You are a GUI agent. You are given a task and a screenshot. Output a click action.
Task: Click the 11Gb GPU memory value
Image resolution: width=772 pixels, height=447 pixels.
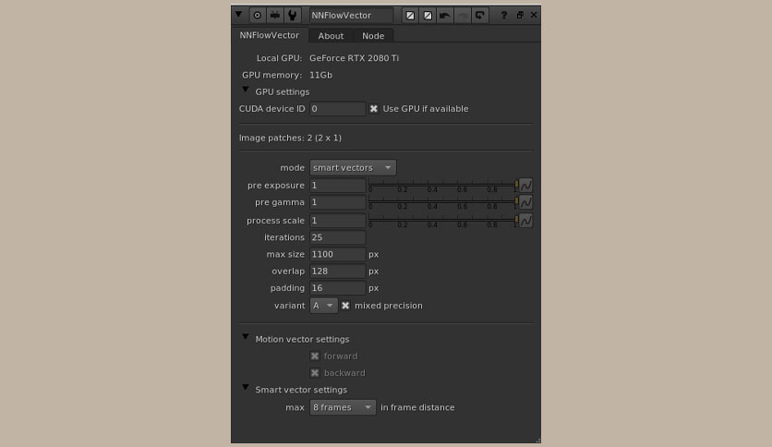320,75
